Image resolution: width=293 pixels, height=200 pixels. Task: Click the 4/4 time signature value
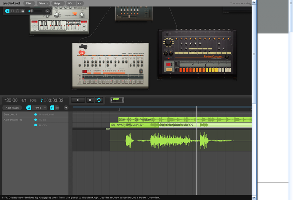pyautogui.click(x=24, y=100)
